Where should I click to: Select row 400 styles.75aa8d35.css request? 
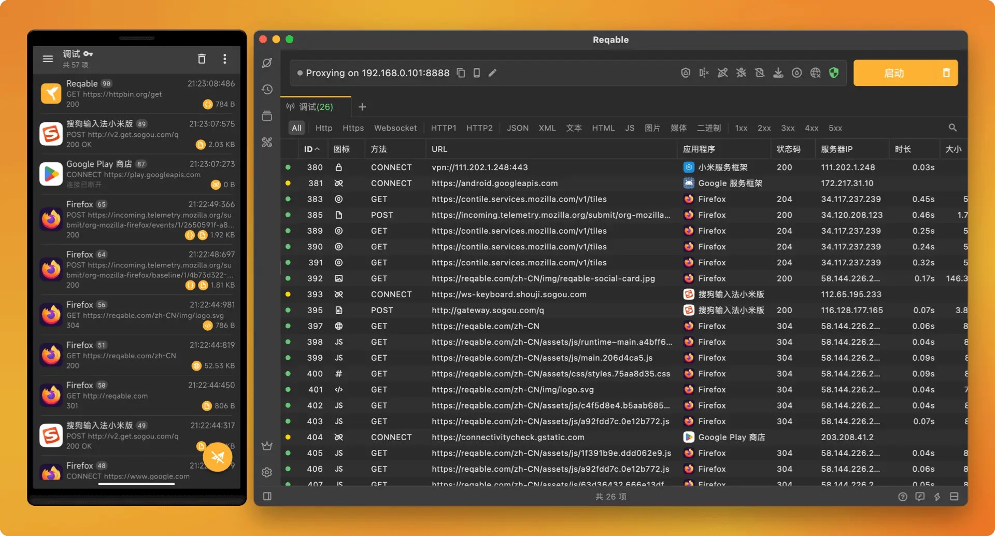[624, 374]
